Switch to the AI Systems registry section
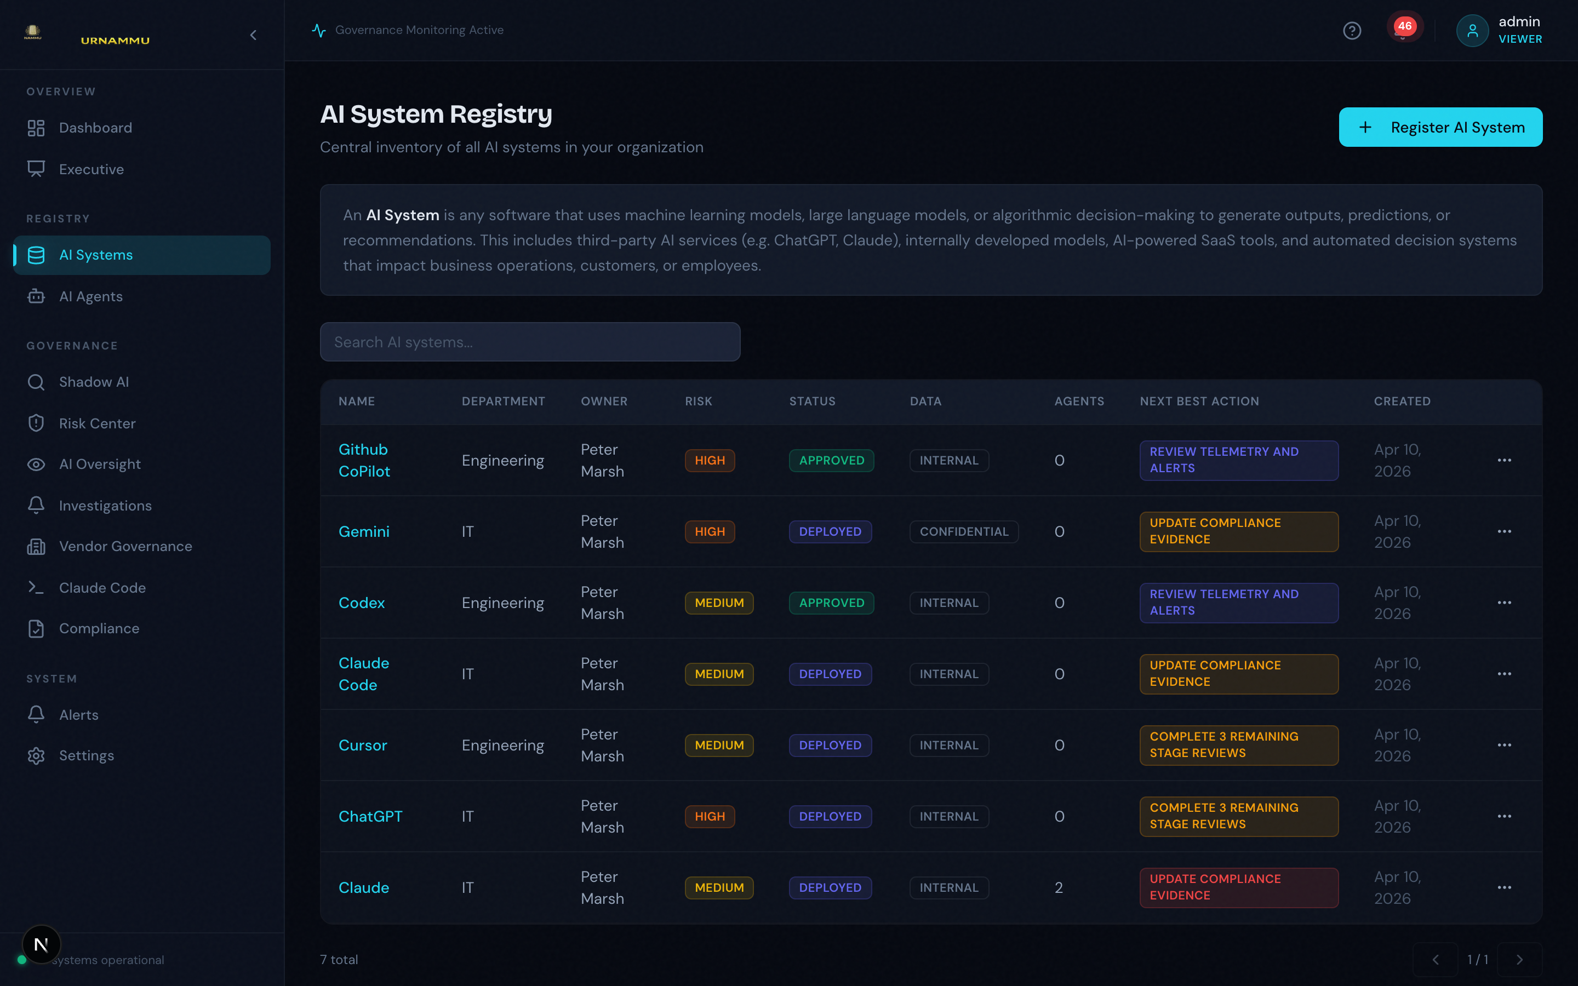Image resolution: width=1578 pixels, height=986 pixels. click(x=96, y=254)
